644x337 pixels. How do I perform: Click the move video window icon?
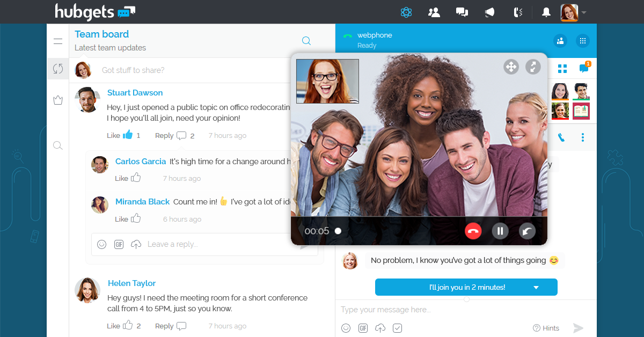coord(511,67)
